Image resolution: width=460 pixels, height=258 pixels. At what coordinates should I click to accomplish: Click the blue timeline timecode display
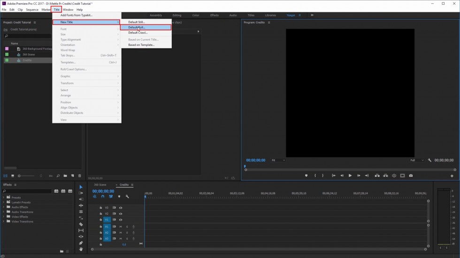pyautogui.click(x=103, y=191)
